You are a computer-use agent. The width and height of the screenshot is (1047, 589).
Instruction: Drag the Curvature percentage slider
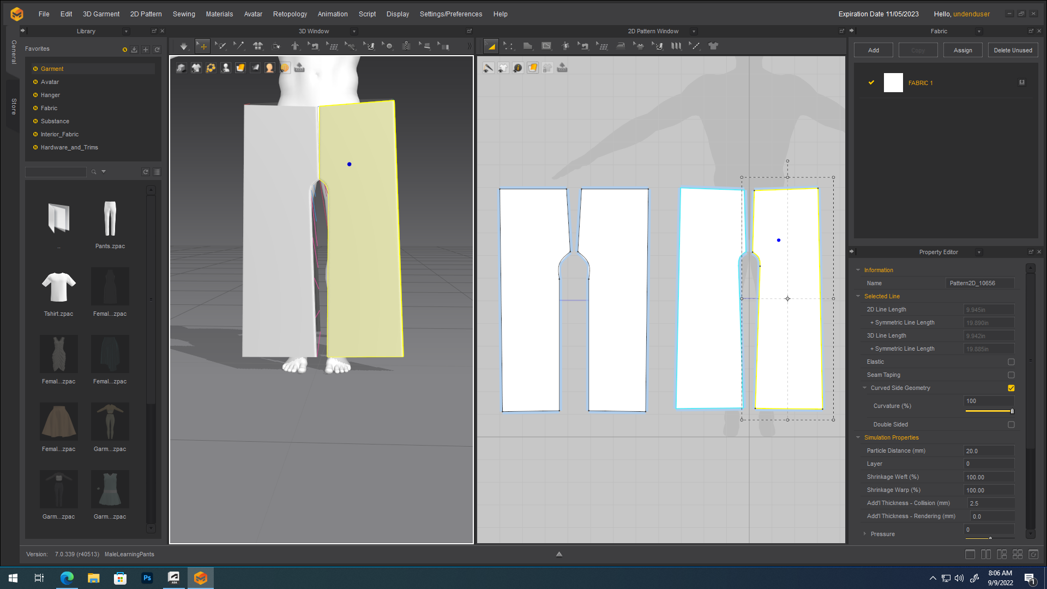pyautogui.click(x=1011, y=411)
